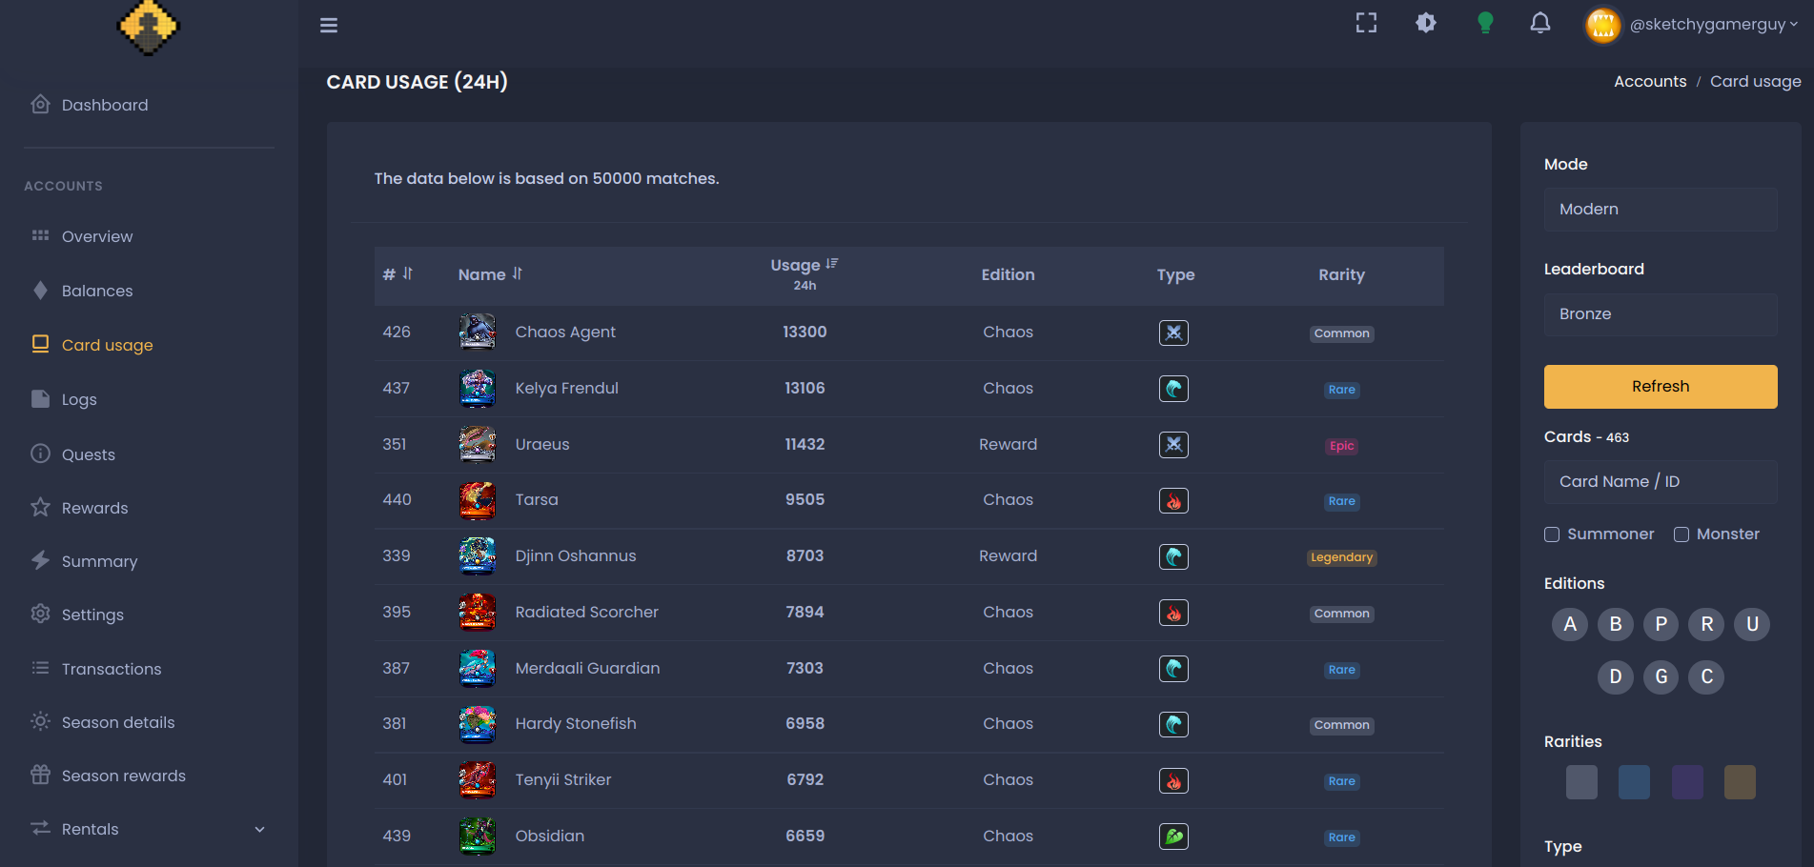Viewport: 1814px width, 867px height.
Task: Expand the Rentals sidebar menu
Action: 149,829
